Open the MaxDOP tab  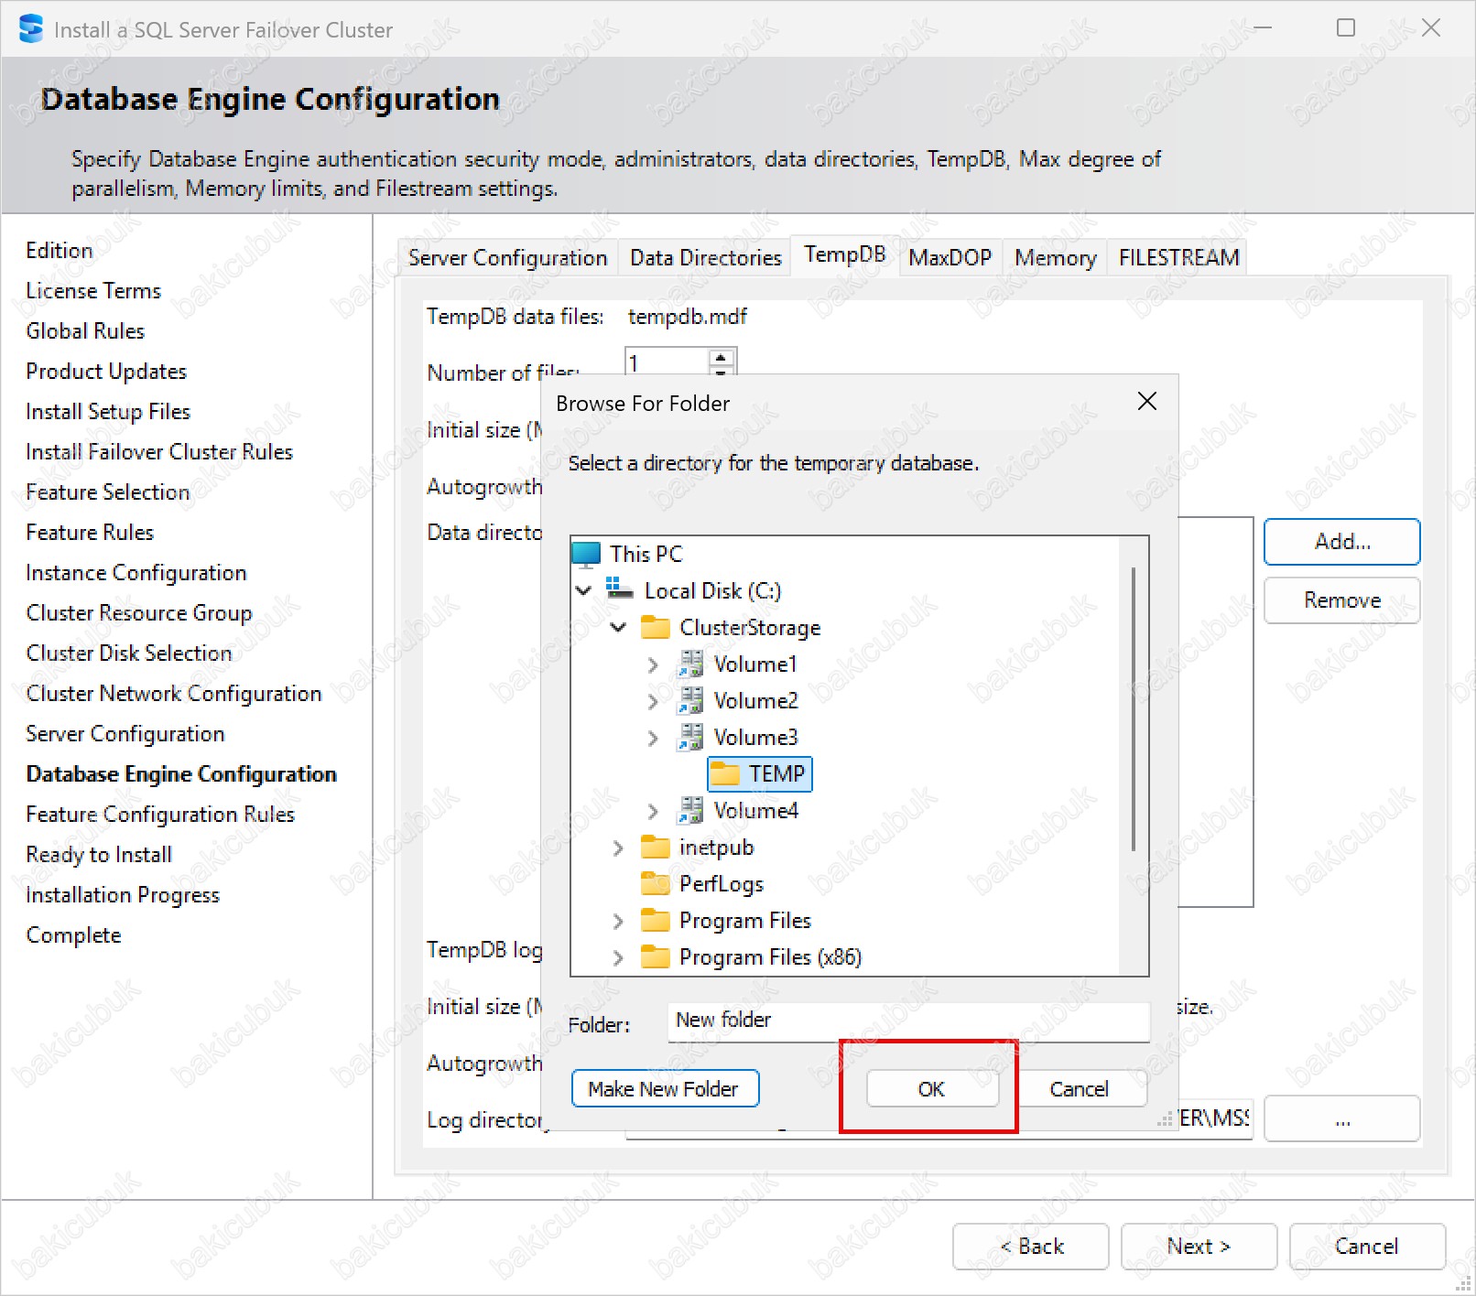point(950,258)
